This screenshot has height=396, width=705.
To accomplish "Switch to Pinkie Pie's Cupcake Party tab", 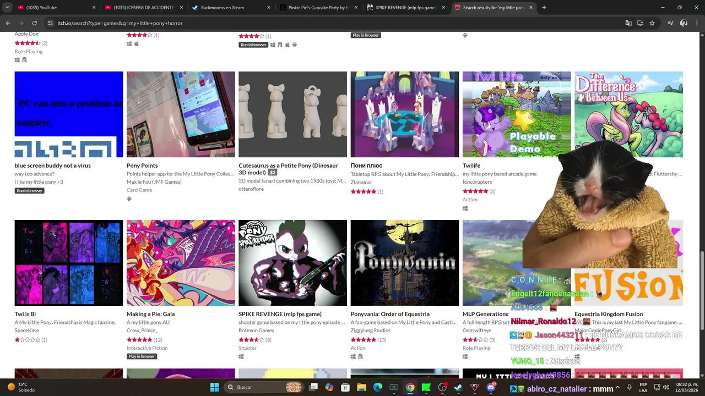I will click(319, 8).
